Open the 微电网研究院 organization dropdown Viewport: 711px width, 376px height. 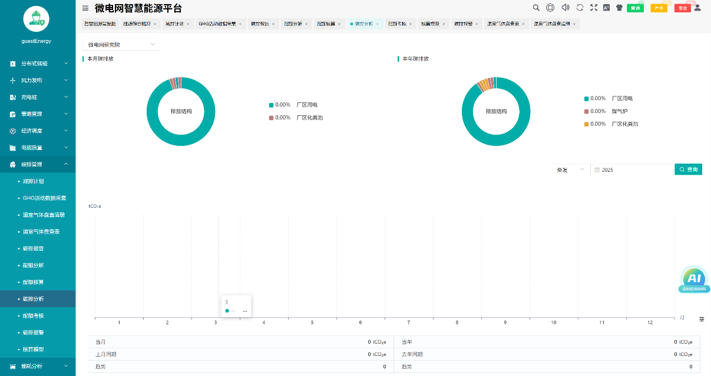tap(121, 45)
